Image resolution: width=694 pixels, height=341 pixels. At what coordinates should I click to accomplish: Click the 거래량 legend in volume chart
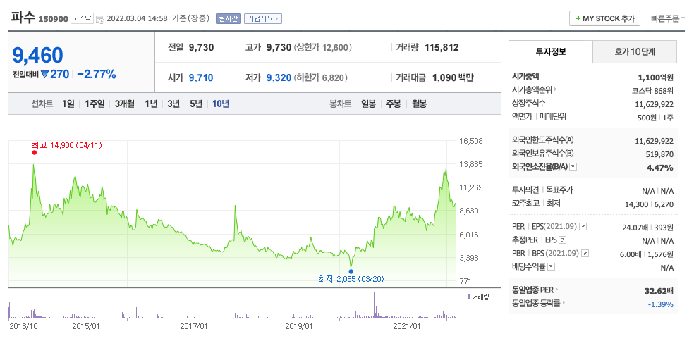(478, 297)
